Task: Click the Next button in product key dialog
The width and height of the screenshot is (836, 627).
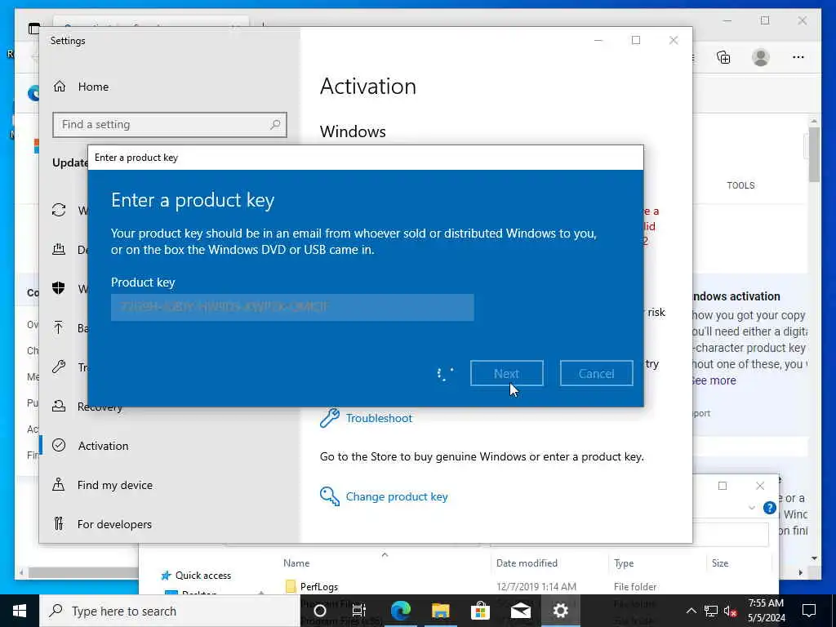Action: pos(506,373)
